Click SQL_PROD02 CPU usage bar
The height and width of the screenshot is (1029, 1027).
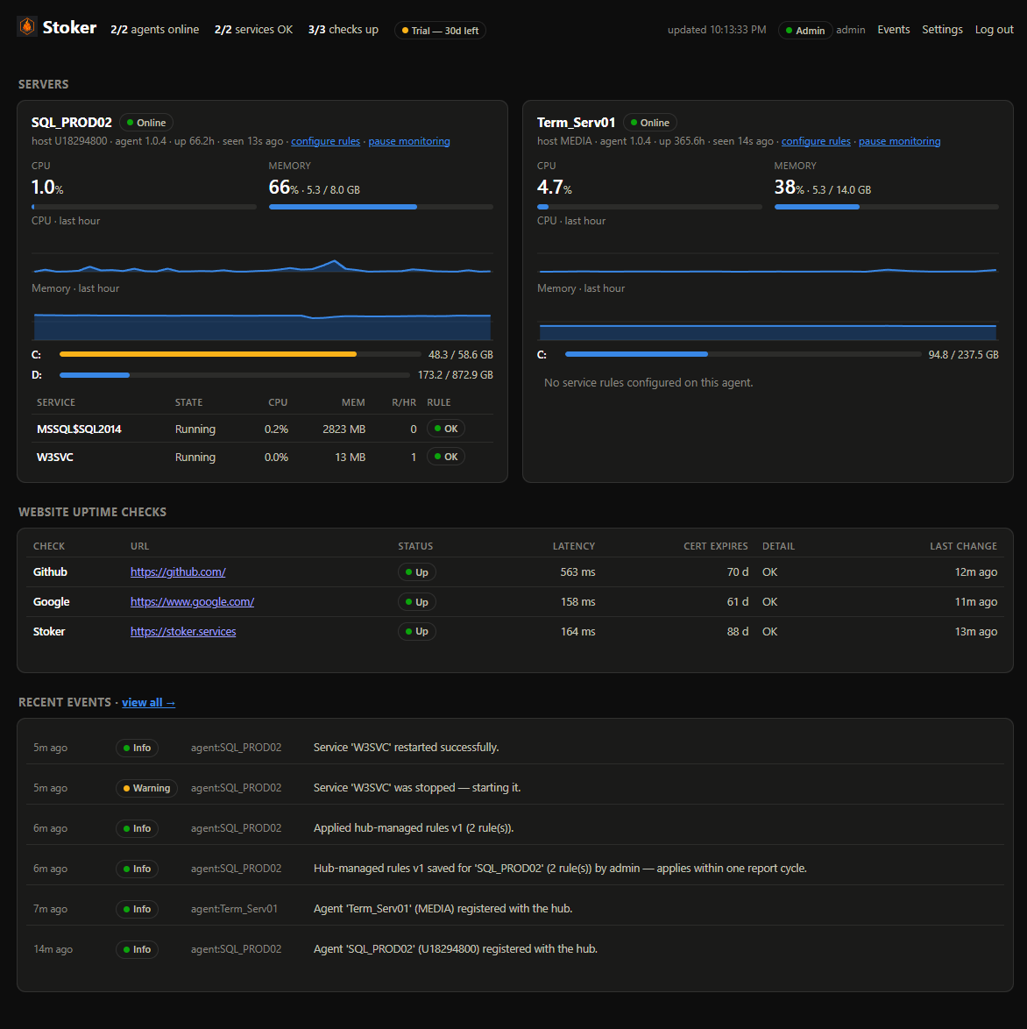click(x=144, y=207)
